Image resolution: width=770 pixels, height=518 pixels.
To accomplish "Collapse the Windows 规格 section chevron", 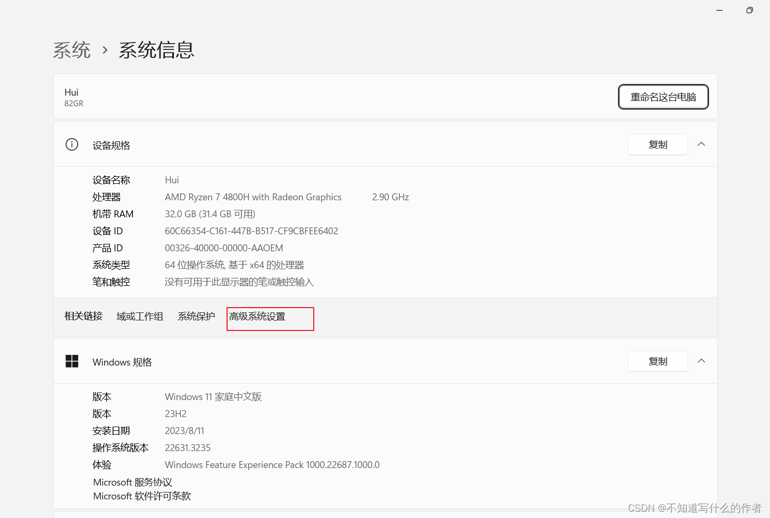I will pyautogui.click(x=701, y=361).
